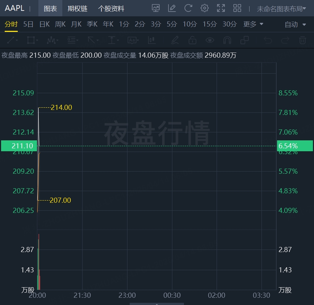Select the 分时 timeframe
314x305 pixels.
pyautogui.click(x=11, y=24)
